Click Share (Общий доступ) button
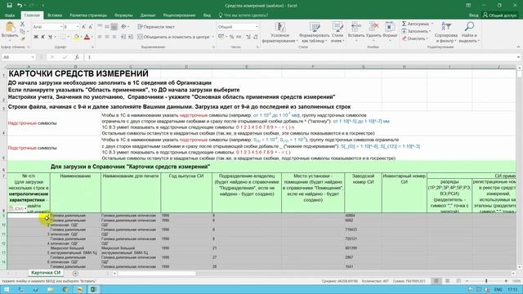The image size is (523, 294). 499,16
